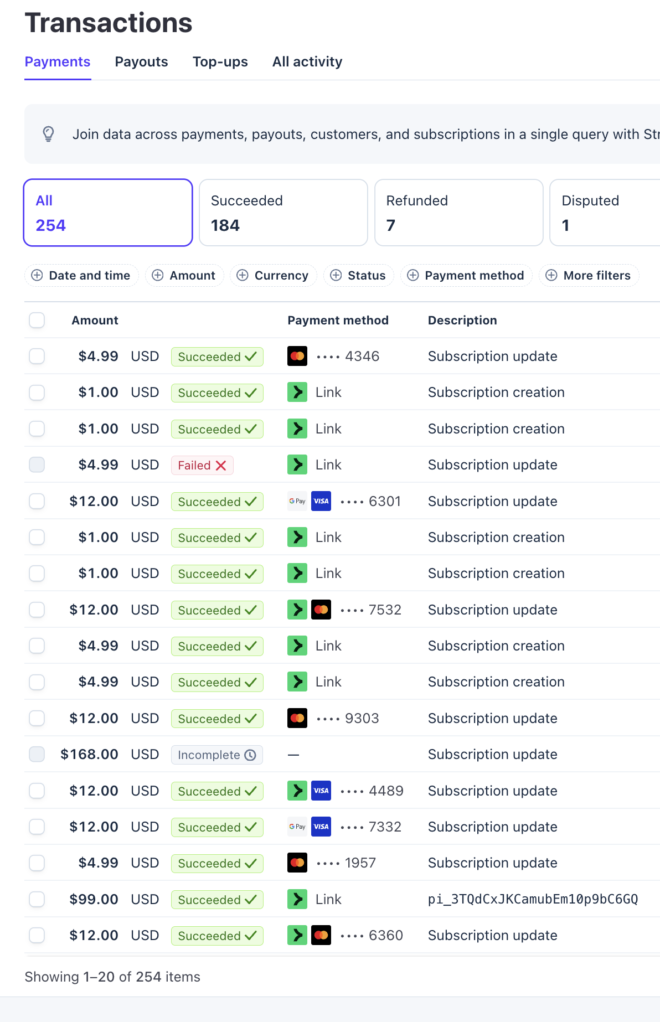Open the Date and time filter
660x1022 pixels.
coord(81,275)
